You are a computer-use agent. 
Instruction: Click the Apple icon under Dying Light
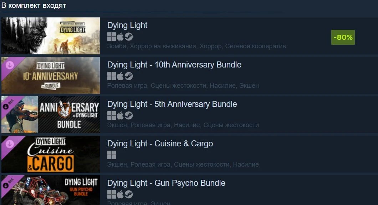[120, 37]
